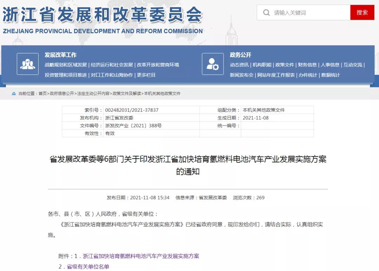Go to 政府信息公开 breadcrumb
The height and width of the screenshot is (271, 379).
(x=62, y=93)
